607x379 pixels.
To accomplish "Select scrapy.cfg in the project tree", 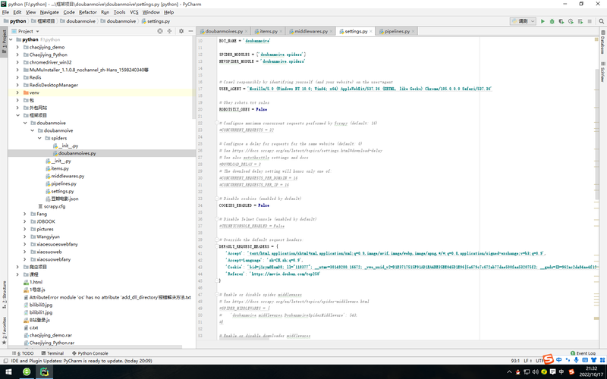I will pos(54,206).
